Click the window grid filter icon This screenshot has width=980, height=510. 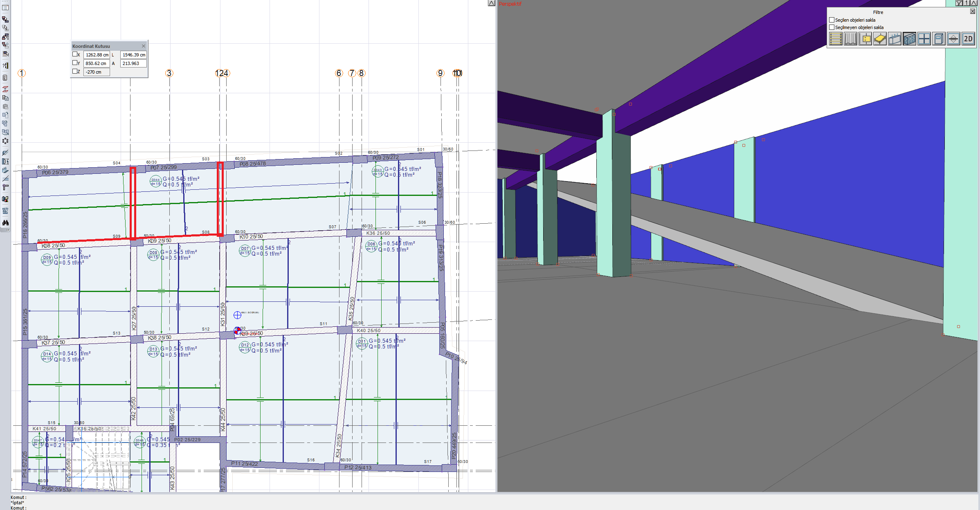[924, 39]
